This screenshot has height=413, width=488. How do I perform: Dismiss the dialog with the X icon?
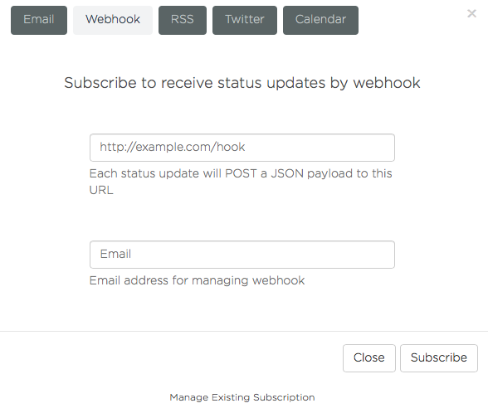click(x=471, y=13)
